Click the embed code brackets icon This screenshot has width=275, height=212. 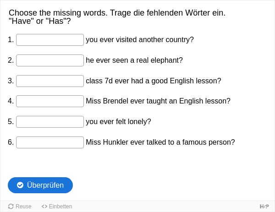[x=44, y=207]
